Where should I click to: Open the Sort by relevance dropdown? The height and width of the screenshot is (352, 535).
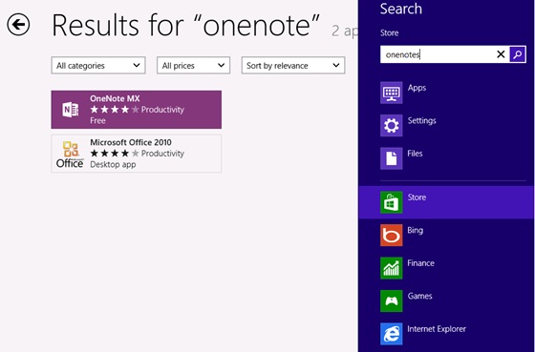click(293, 66)
